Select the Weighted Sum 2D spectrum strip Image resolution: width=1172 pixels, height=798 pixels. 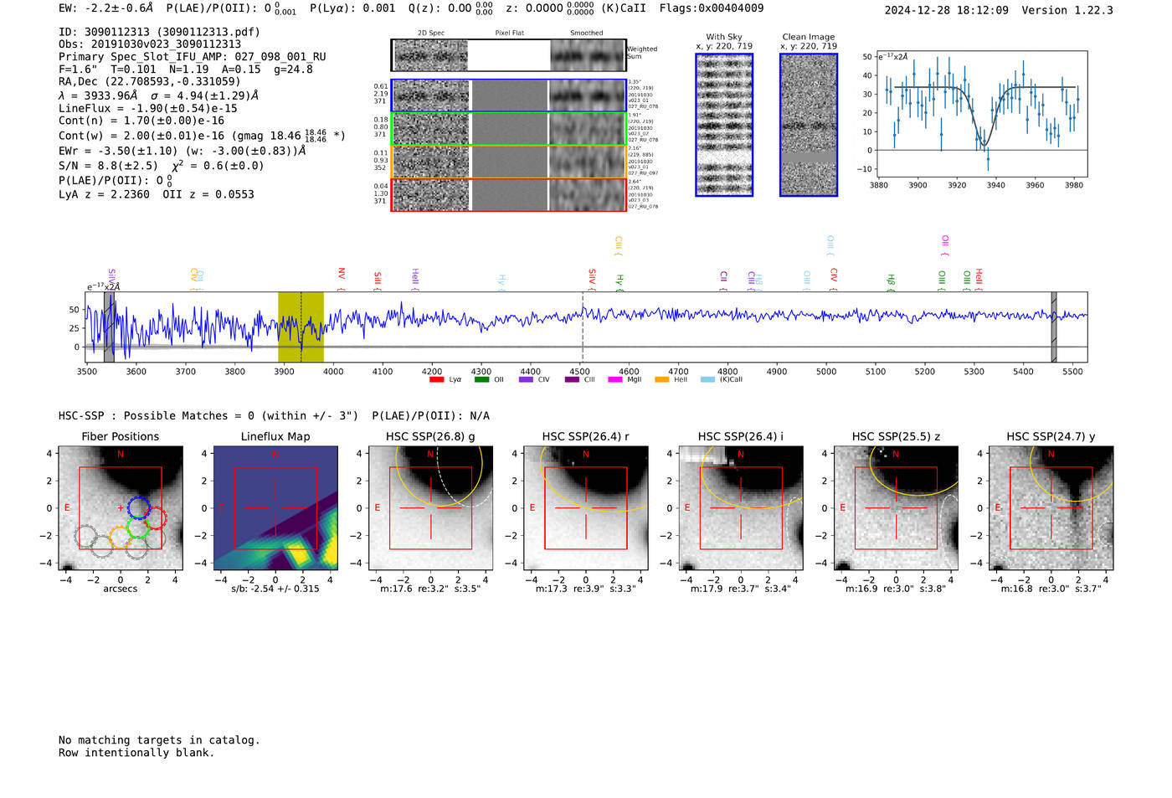pyautogui.click(x=509, y=55)
